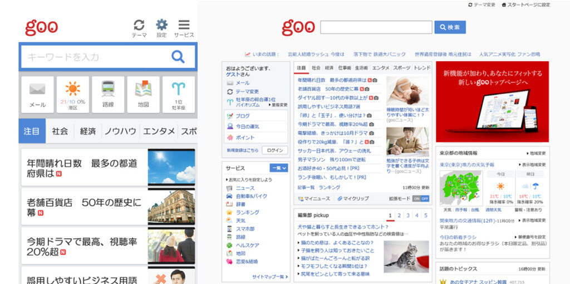Click 地域変更 in 東京都の地域情報 header

click(x=536, y=154)
